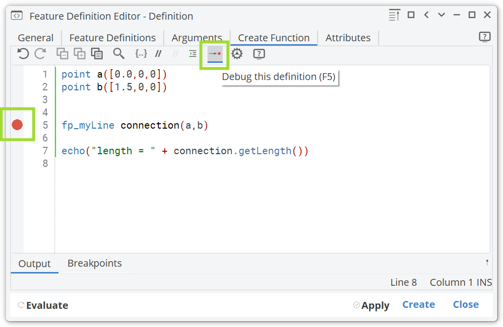Expand title bar down chevron

coord(442,15)
